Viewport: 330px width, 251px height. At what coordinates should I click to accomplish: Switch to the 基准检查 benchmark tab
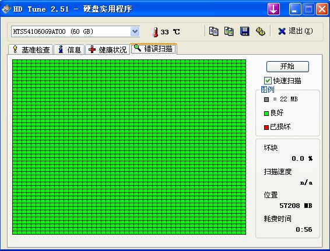[x=31, y=50]
